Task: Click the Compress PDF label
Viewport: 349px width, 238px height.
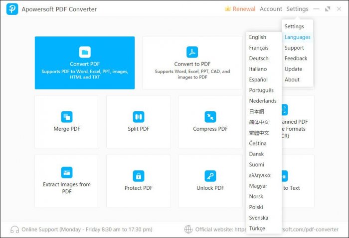Action: pos(210,129)
